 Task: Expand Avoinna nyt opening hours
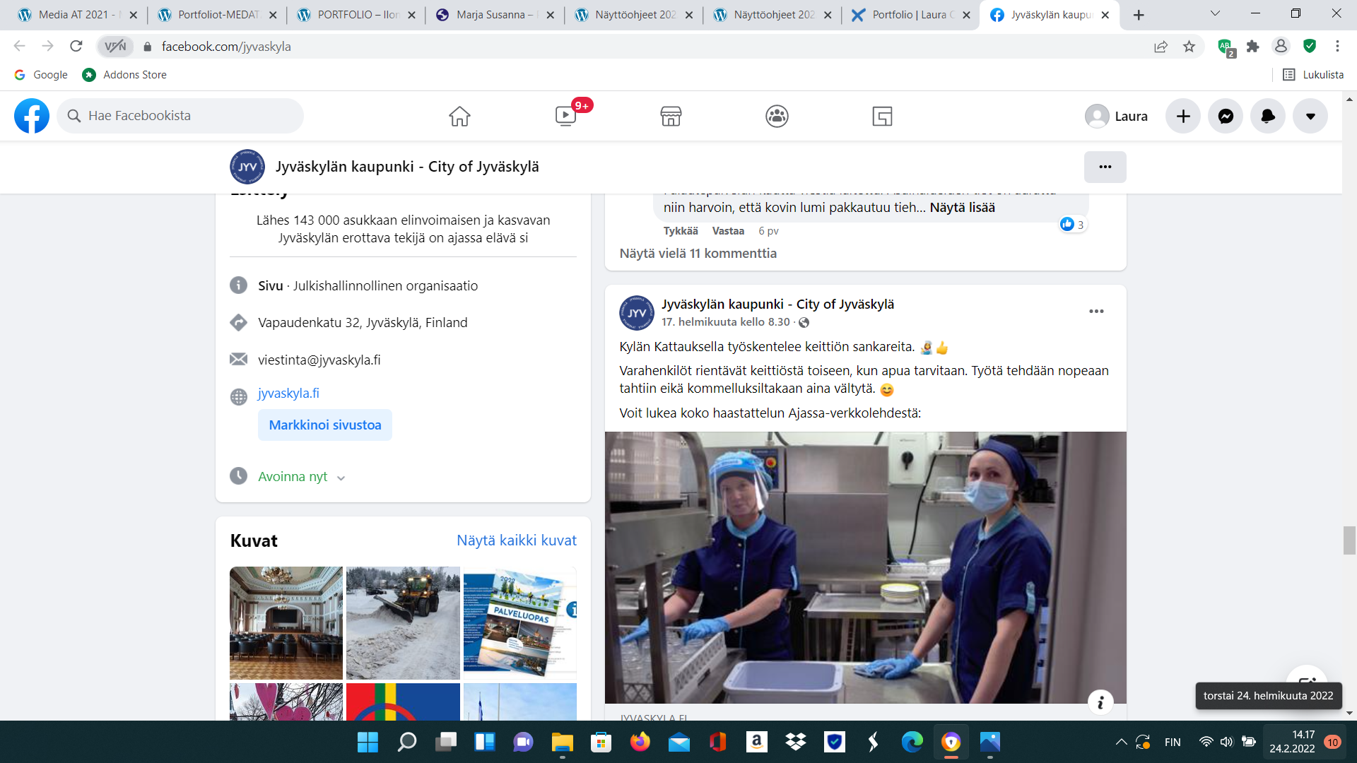pos(301,477)
